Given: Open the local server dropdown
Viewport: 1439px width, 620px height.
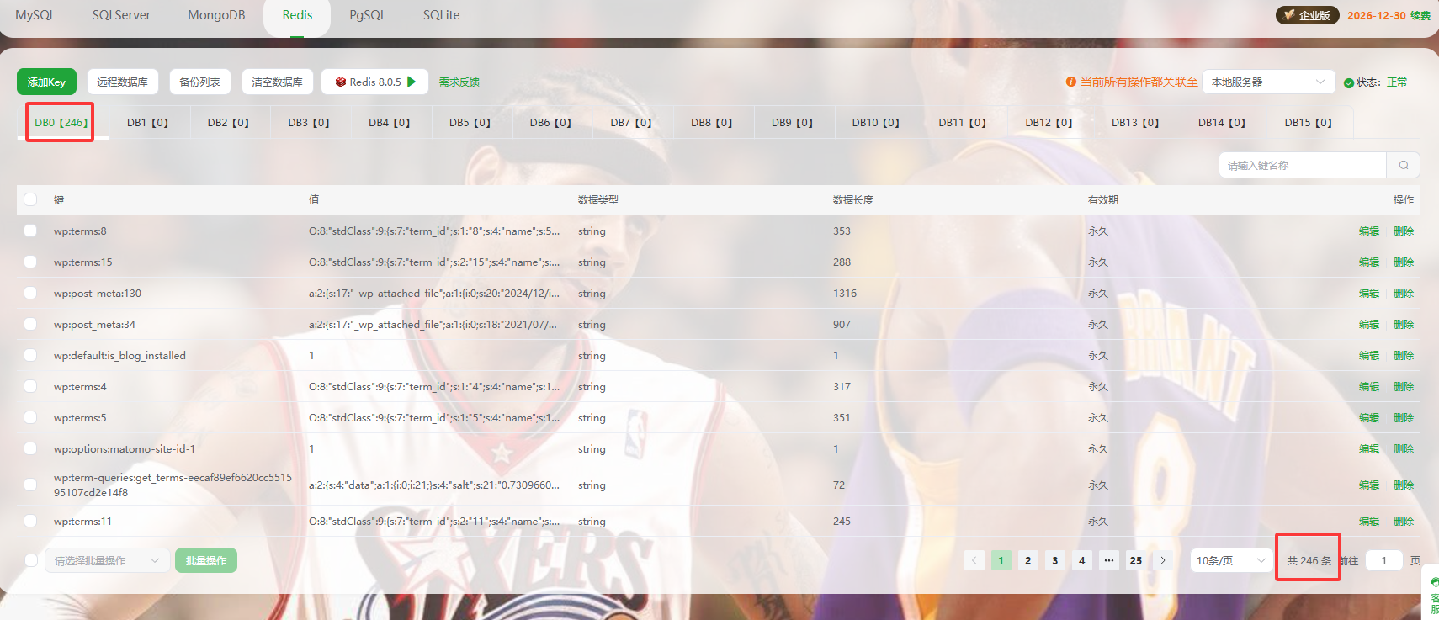Looking at the screenshot, I should pos(1268,82).
